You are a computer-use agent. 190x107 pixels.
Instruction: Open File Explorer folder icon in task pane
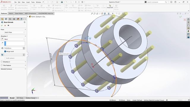(188, 25)
